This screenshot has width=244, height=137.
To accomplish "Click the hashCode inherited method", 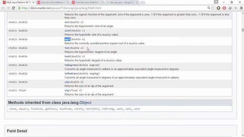I will tap(66, 109).
